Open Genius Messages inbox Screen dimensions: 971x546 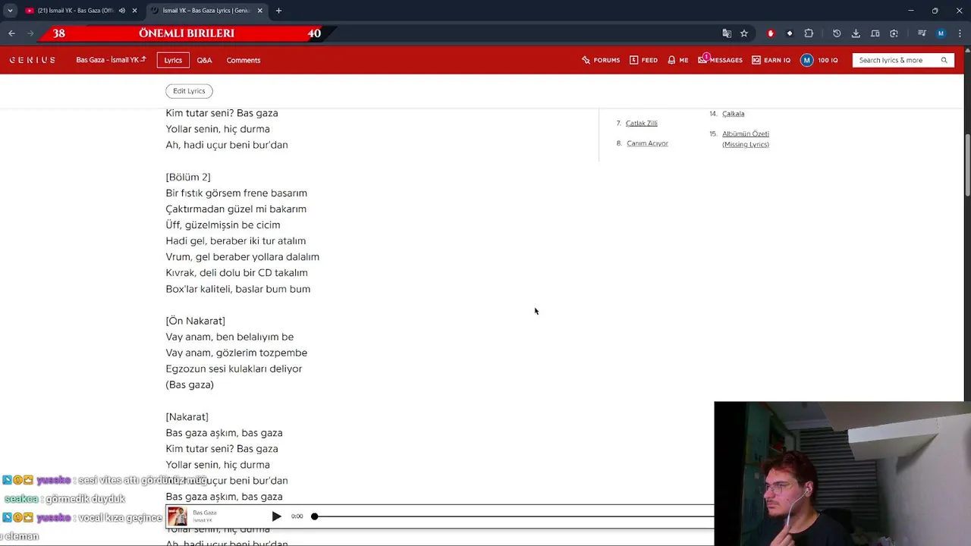pos(720,60)
